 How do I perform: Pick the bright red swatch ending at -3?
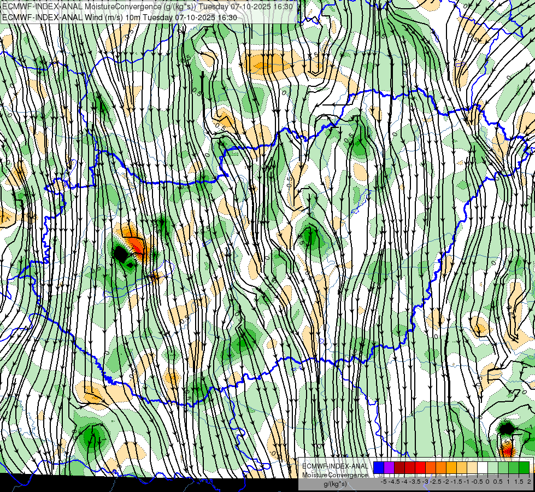pyautogui.click(x=420, y=468)
